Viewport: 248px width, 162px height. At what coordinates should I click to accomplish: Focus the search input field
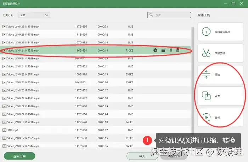(169, 15)
